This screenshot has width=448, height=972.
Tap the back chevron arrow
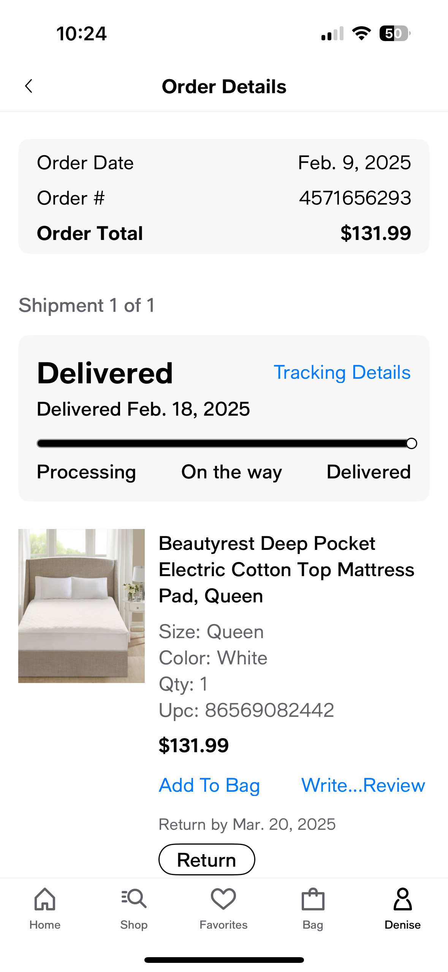pos(28,86)
